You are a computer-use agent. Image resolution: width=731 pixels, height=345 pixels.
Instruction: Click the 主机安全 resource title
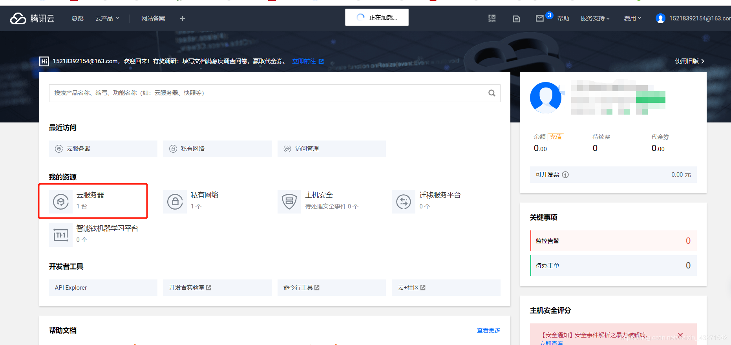[x=319, y=195]
